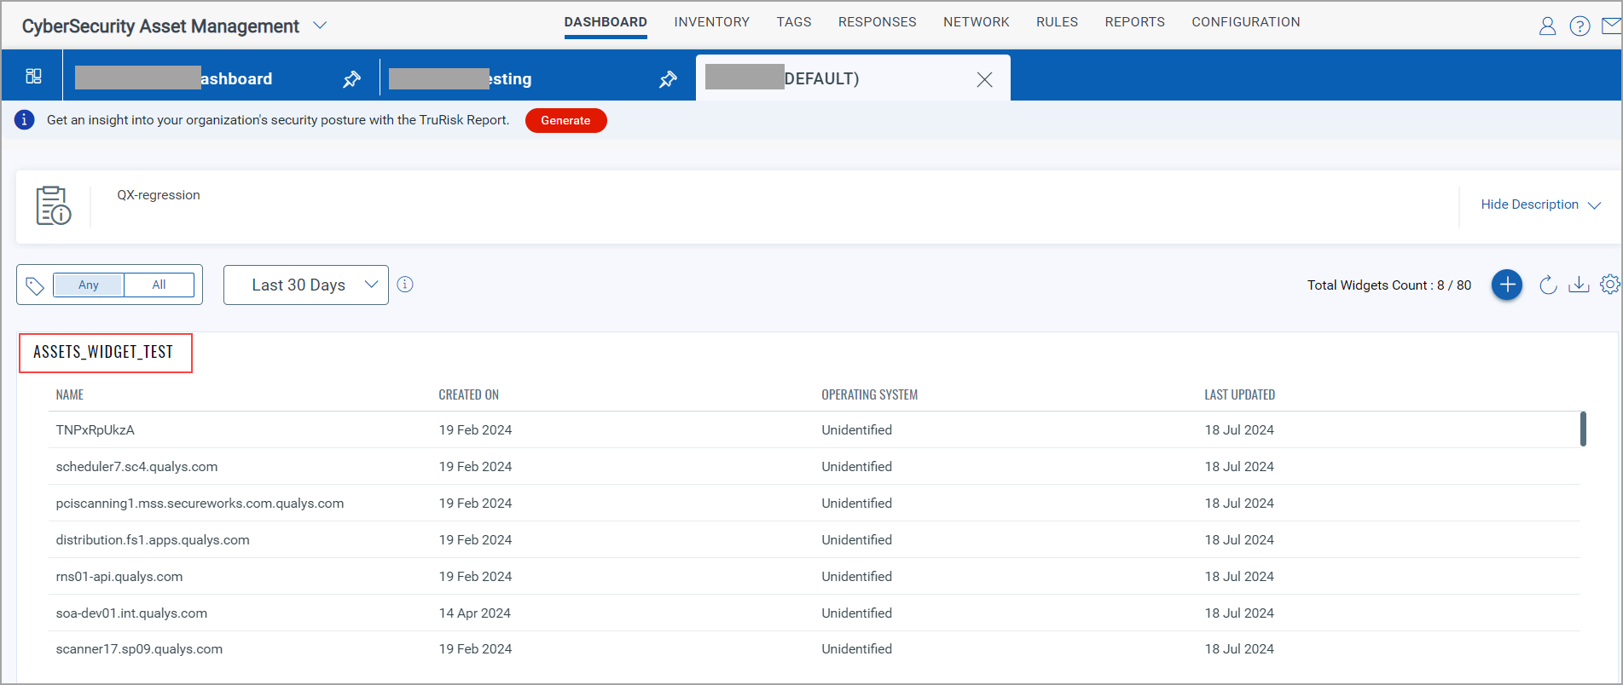The height and width of the screenshot is (685, 1623).
Task: Open the INVENTORY menu
Action: tap(711, 22)
